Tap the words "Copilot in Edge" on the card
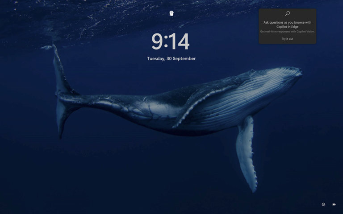Viewport: 343px width, 214px height. pos(287,26)
